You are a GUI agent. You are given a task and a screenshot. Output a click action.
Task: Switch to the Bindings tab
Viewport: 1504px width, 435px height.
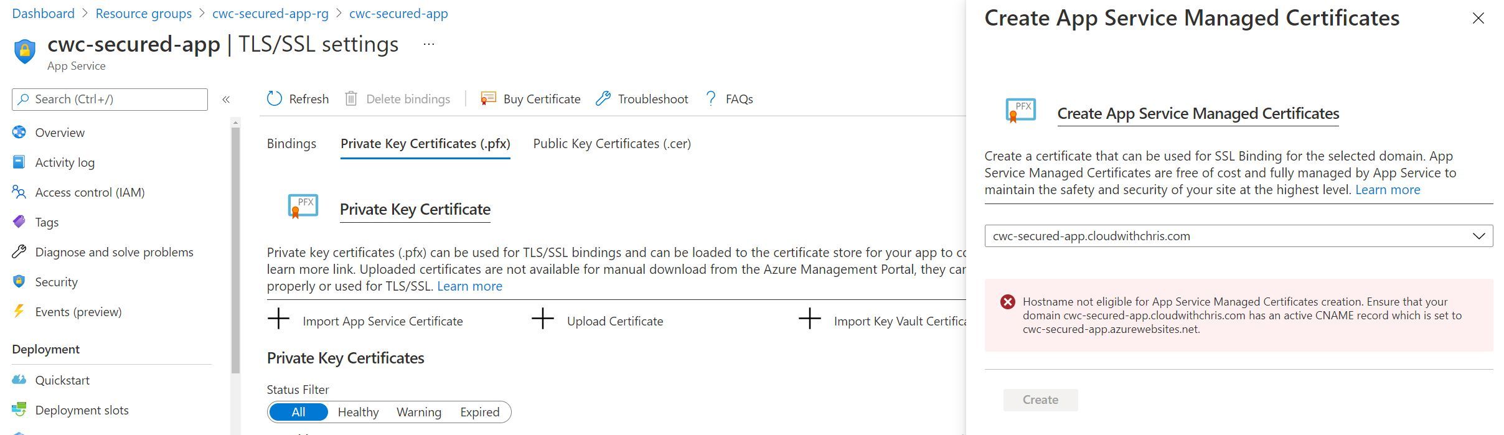291,144
